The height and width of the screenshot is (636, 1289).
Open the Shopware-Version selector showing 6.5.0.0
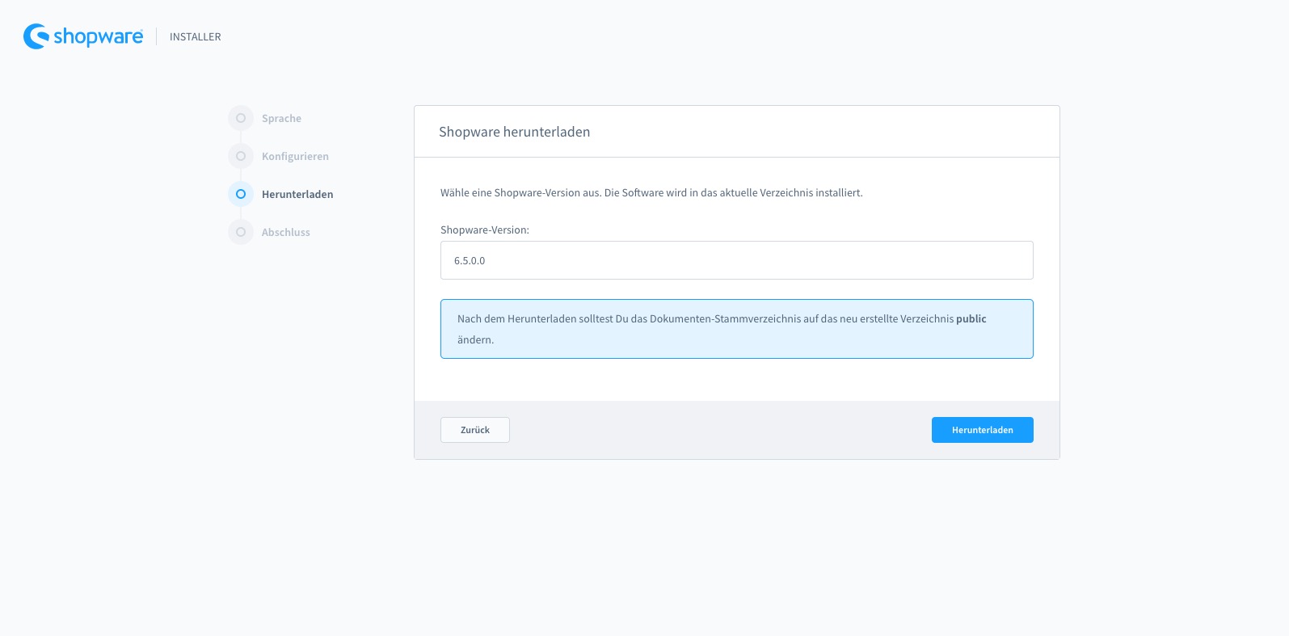(x=737, y=260)
